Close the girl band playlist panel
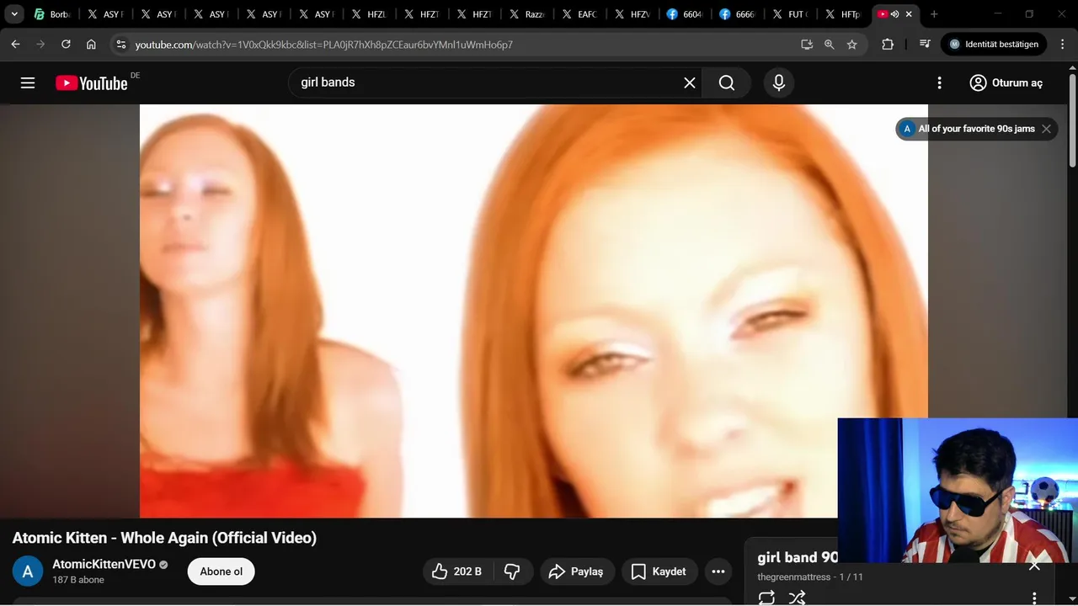 1034,566
